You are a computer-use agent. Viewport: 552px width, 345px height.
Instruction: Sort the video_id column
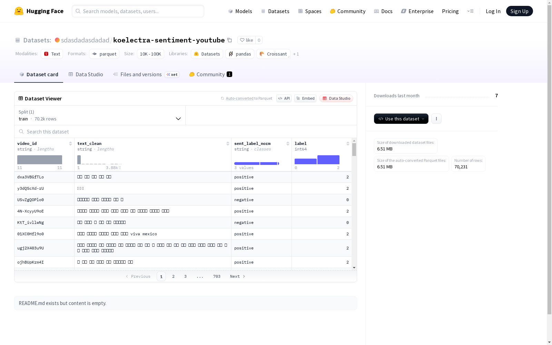pyautogui.click(x=70, y=144)
